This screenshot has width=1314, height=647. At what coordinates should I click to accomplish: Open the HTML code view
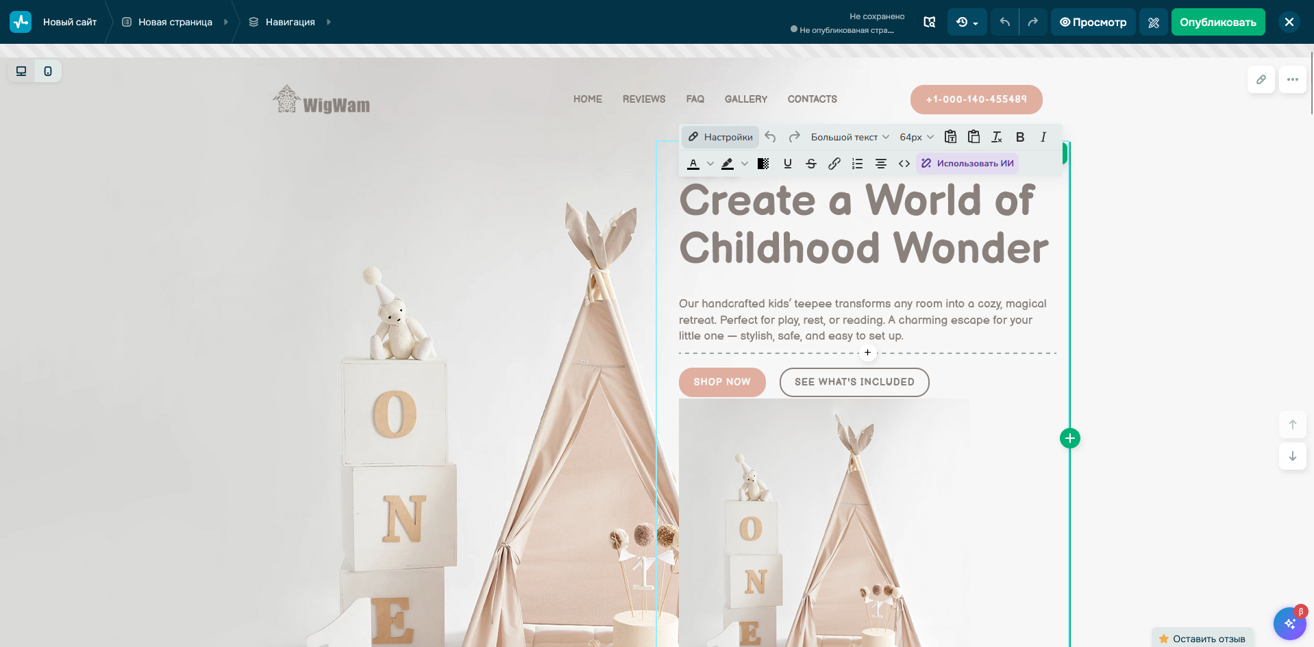point(904,164)
